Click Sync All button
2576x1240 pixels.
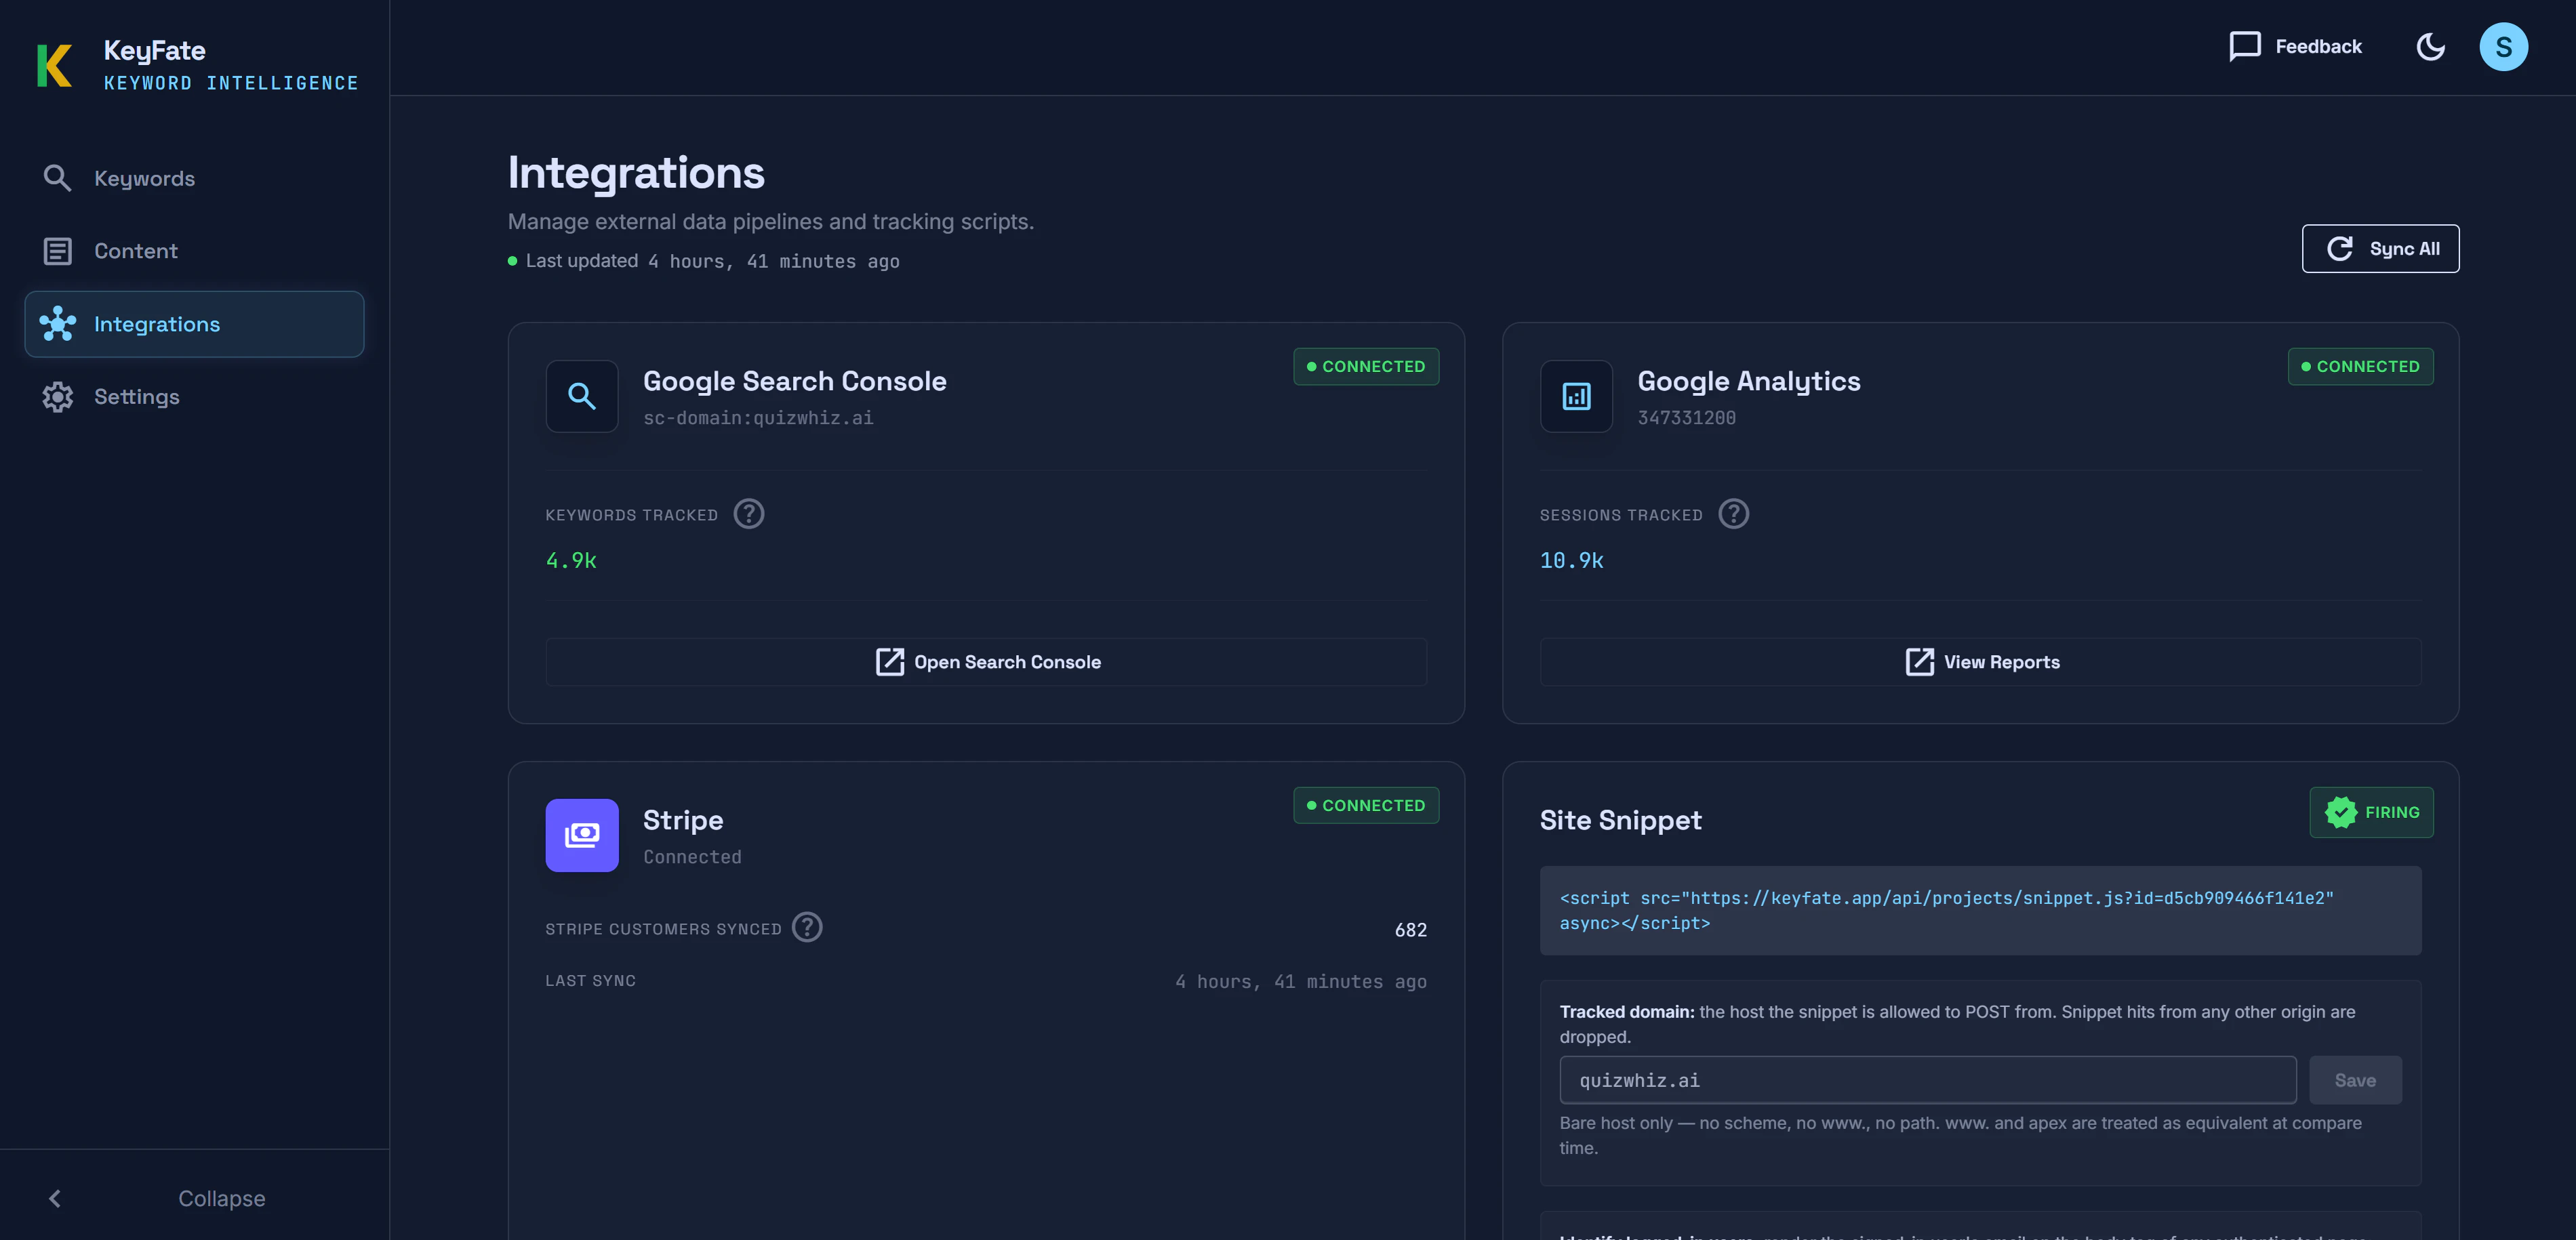pyautogui.click(x=2380, y=249)
